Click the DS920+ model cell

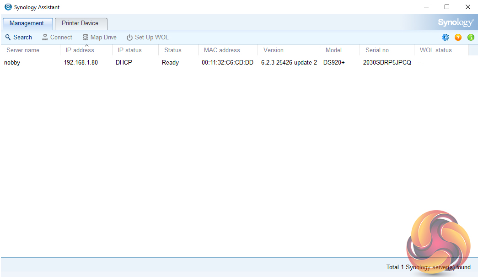334,63
